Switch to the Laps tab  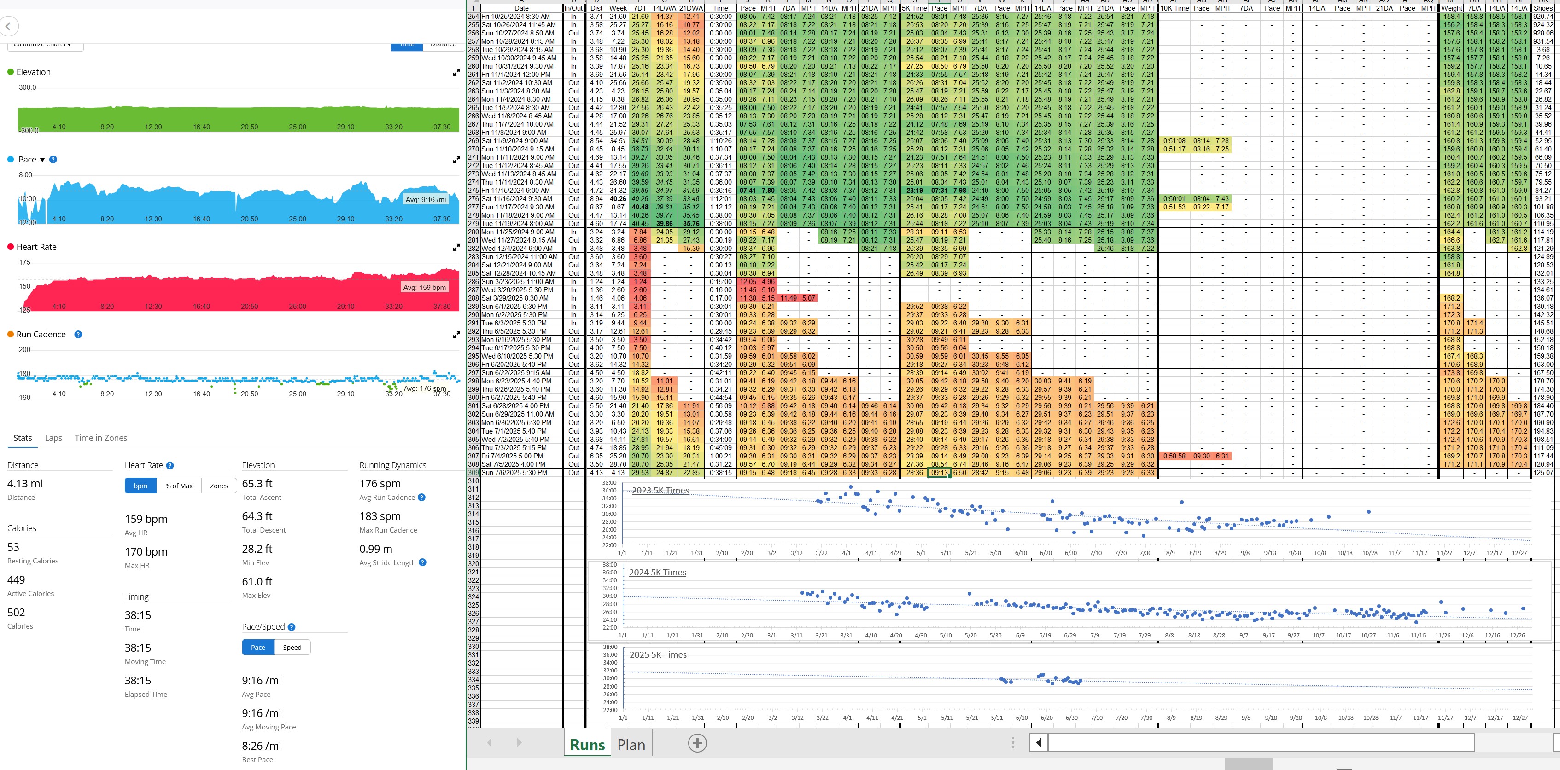[53, 438]
